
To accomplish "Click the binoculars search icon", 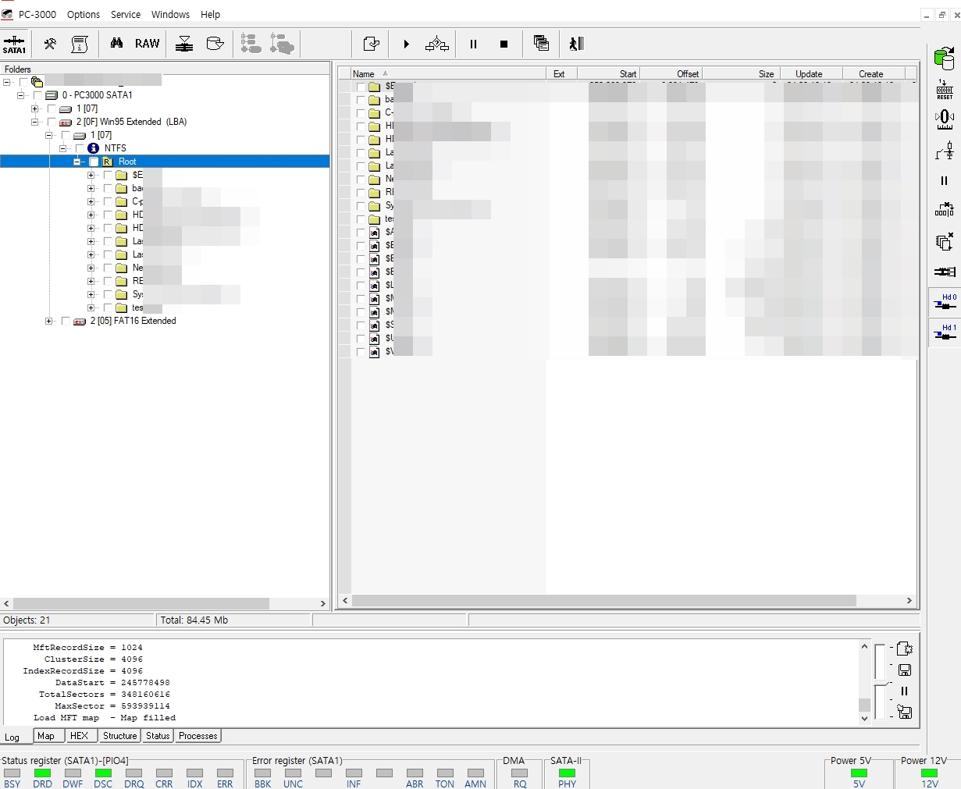I will point(116,44).
